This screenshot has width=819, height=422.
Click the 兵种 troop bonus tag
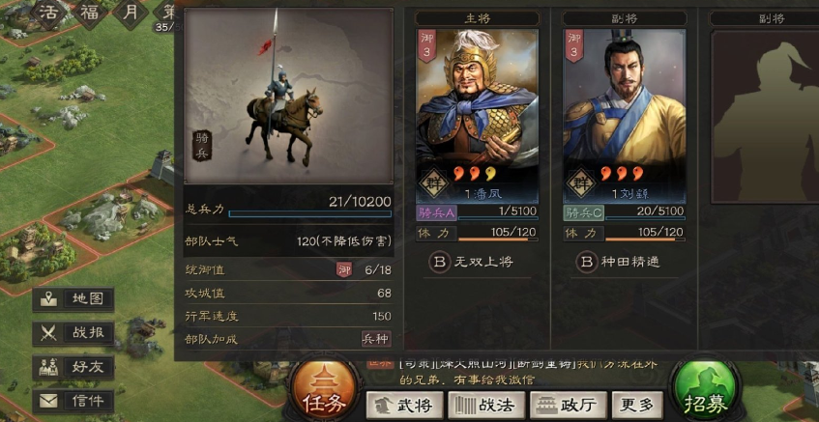(375, 339)
